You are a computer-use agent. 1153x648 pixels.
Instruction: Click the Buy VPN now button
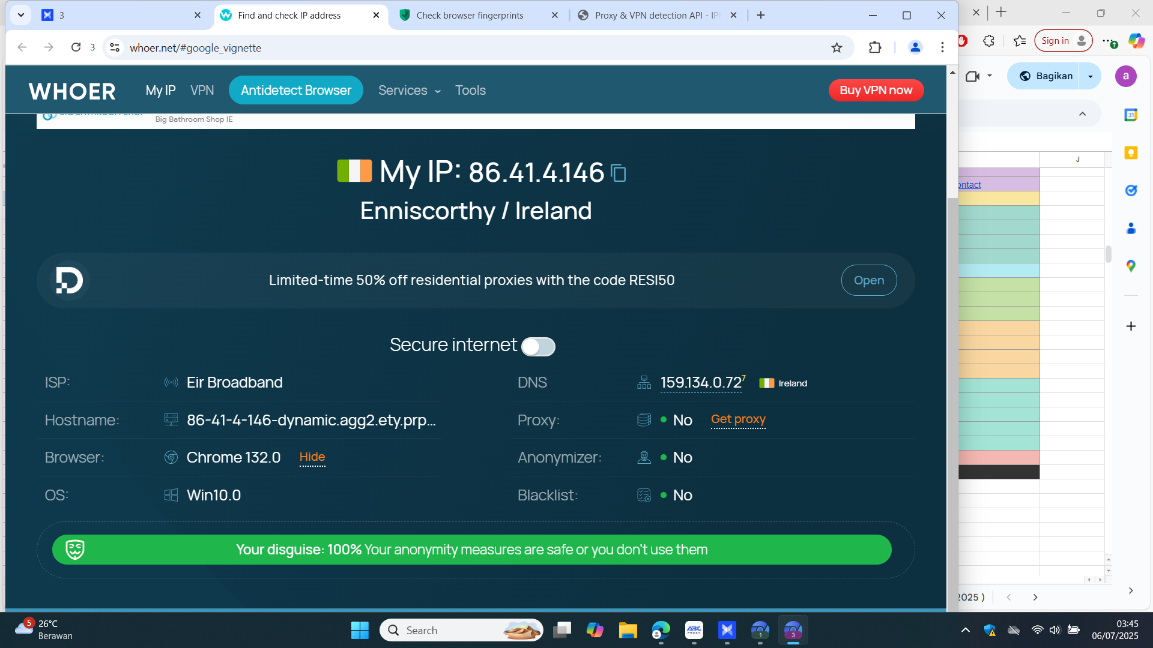pos(876,91)
